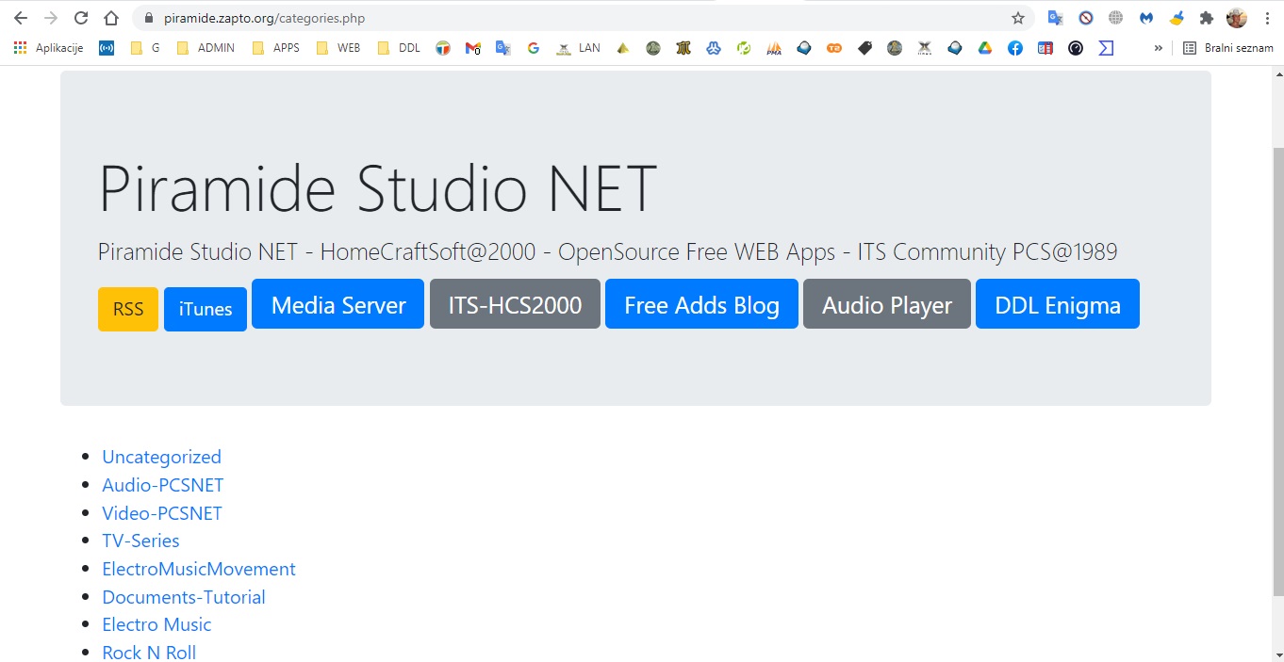Click the yellow RSS button
The image size is (1284, 662).
click(128, 309)
